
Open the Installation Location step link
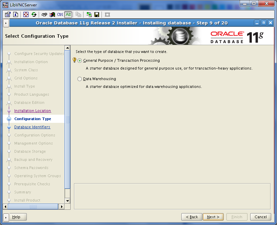coord(33,111)
